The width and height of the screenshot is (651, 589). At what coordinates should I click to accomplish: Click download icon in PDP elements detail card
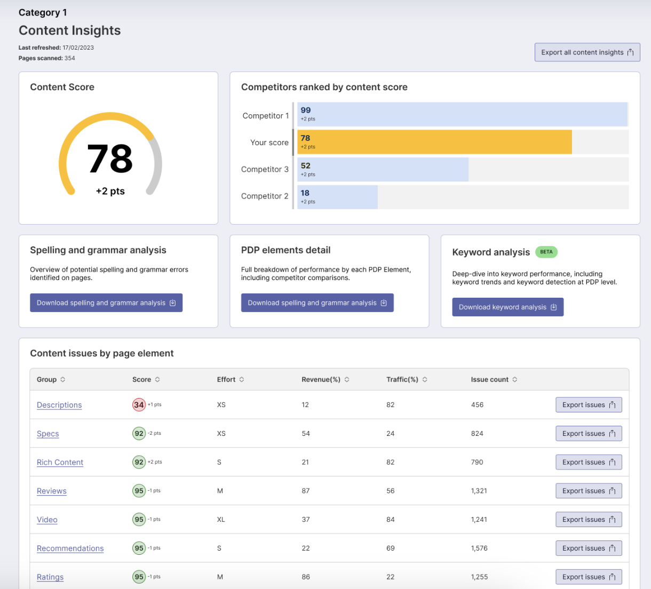click(x=384, y=303)
